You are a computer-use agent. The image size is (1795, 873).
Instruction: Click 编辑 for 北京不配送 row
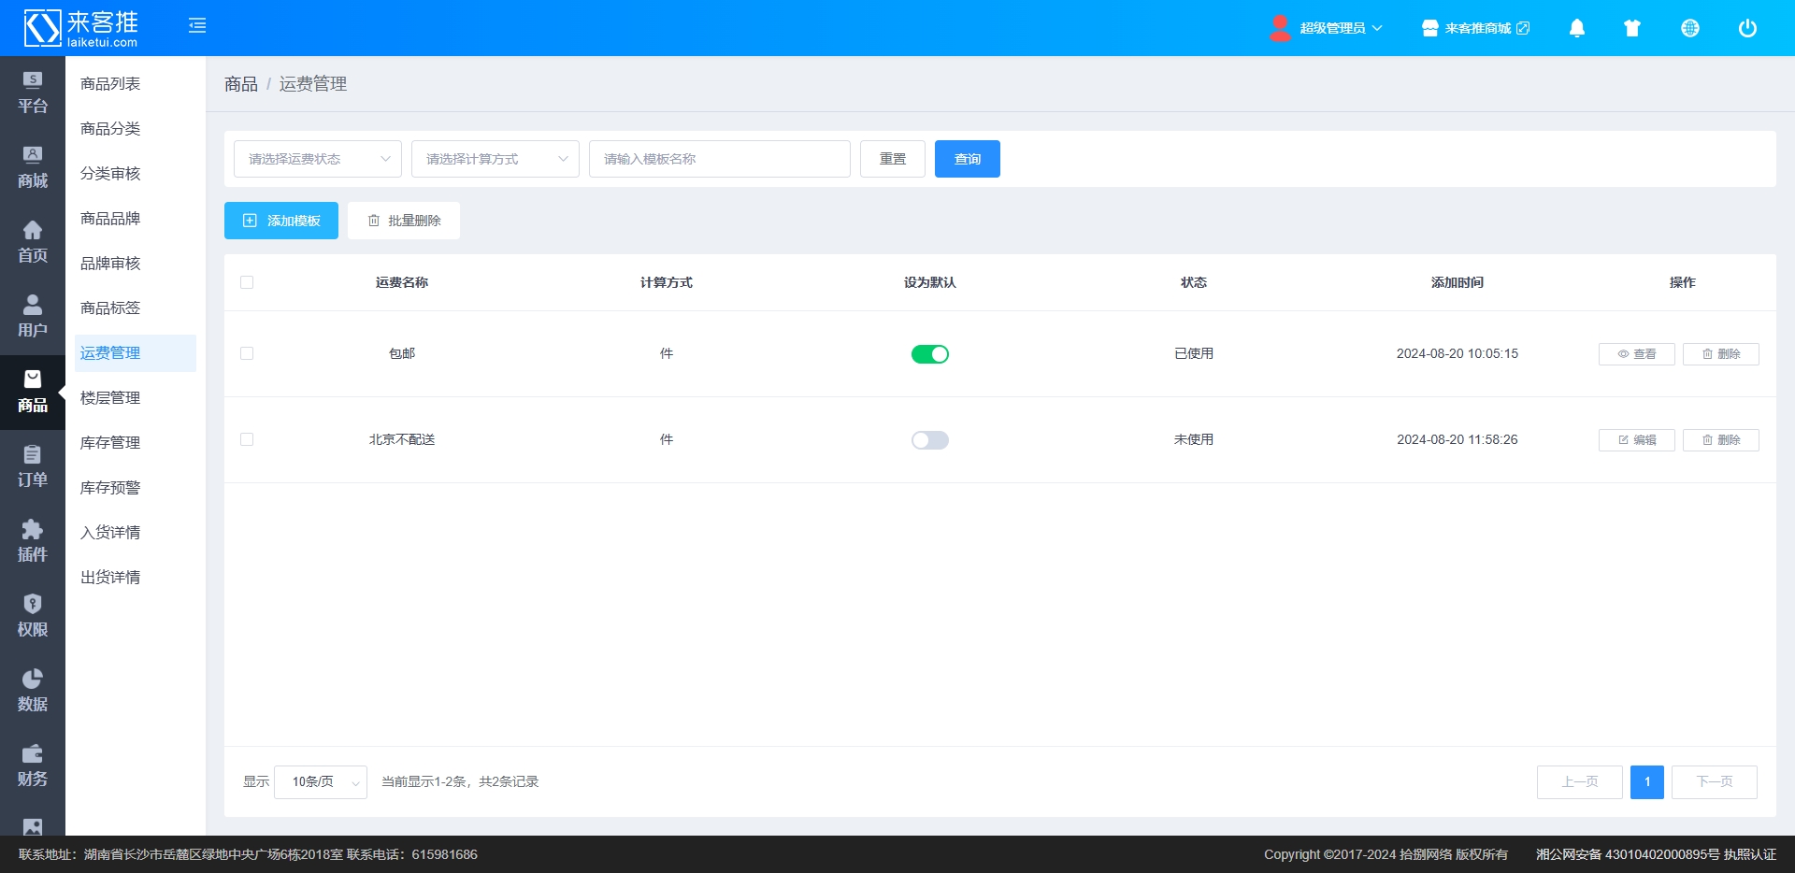coord(1636,440)
